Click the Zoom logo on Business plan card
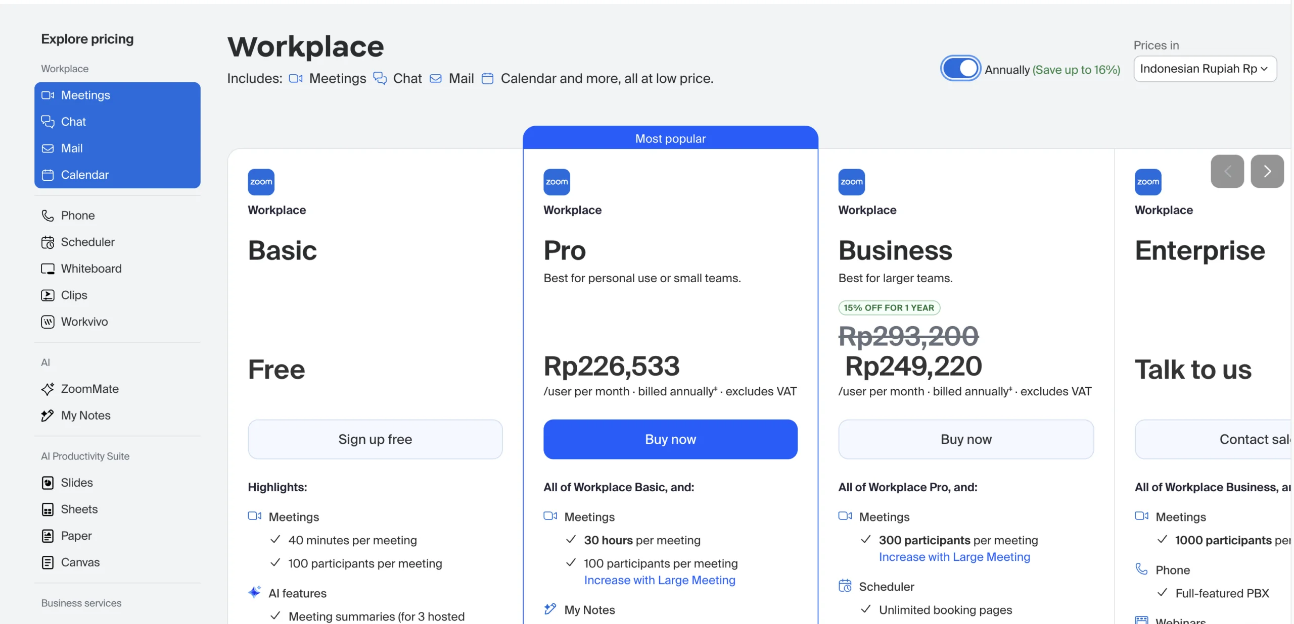1294x624 pixels. click(x=851, y=182)
